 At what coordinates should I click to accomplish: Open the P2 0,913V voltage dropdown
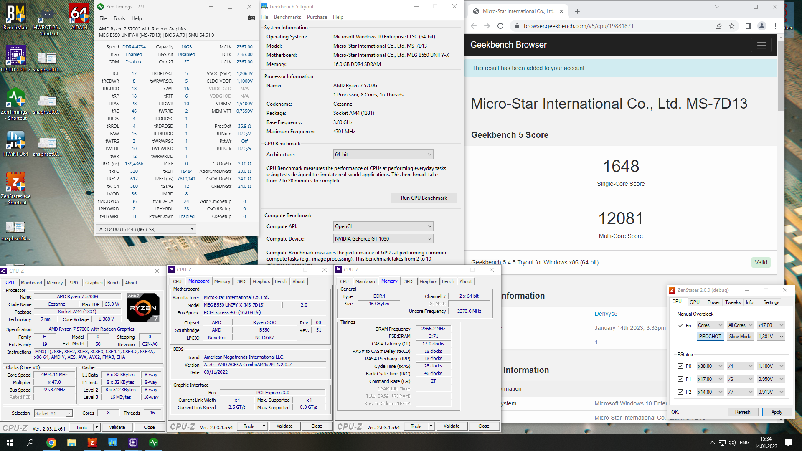coord(771,392)
